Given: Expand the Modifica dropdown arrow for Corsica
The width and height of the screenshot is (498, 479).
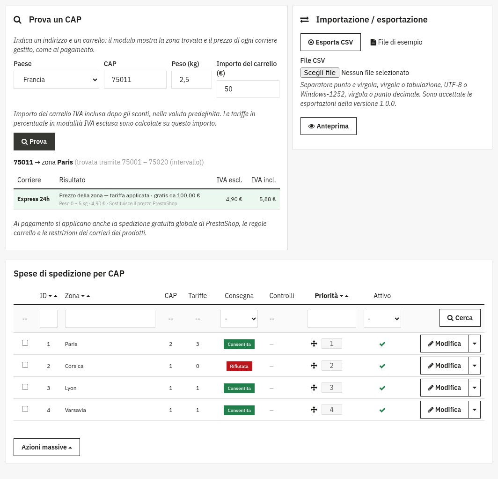Looking at the screenshot, I should point(475,366).
